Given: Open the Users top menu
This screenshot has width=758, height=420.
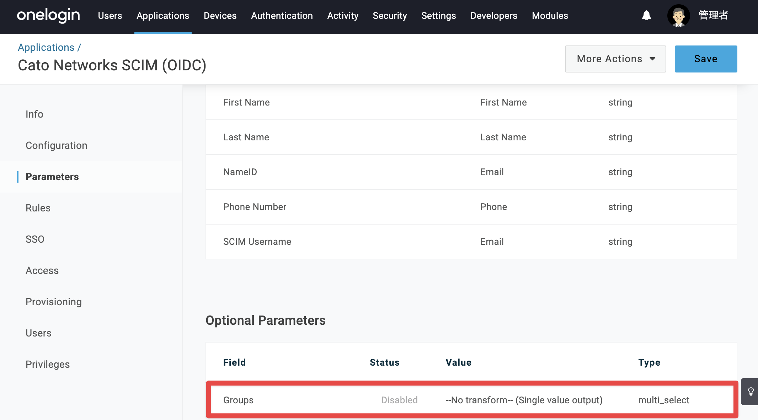Looking at the screenshot, I should (110, 16).
